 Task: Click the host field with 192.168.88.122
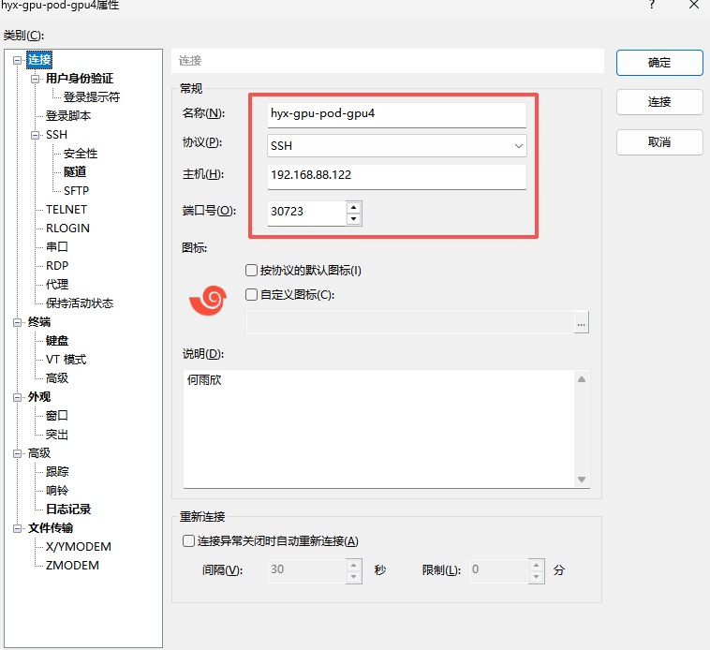click(395, 175)
